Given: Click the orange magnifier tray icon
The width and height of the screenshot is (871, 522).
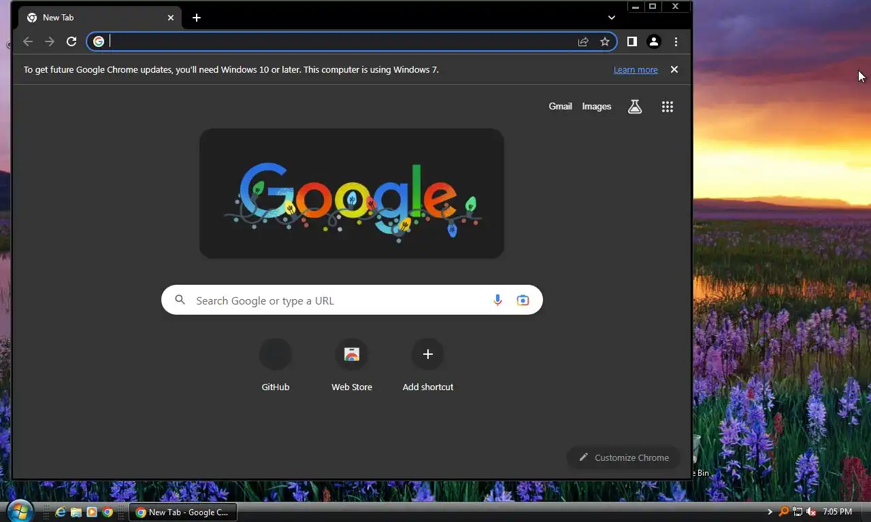Looking at the screenshot, I should (784, 512).
